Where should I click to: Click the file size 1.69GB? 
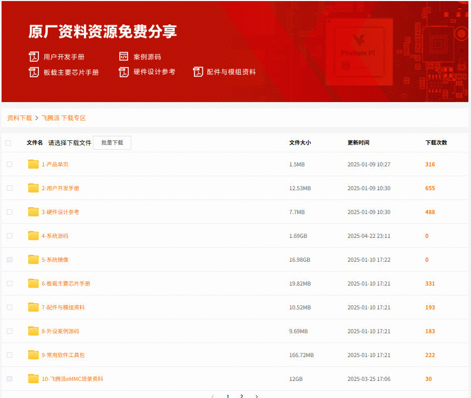pyautogui.click(x=298, y=236)
